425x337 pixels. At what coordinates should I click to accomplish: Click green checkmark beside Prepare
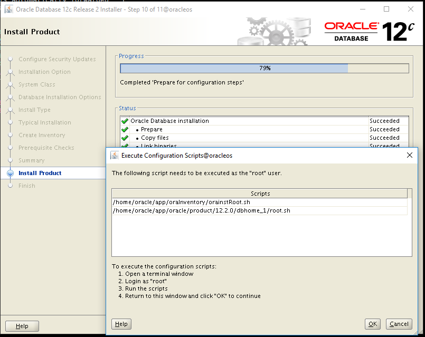[x=125, y=129]
